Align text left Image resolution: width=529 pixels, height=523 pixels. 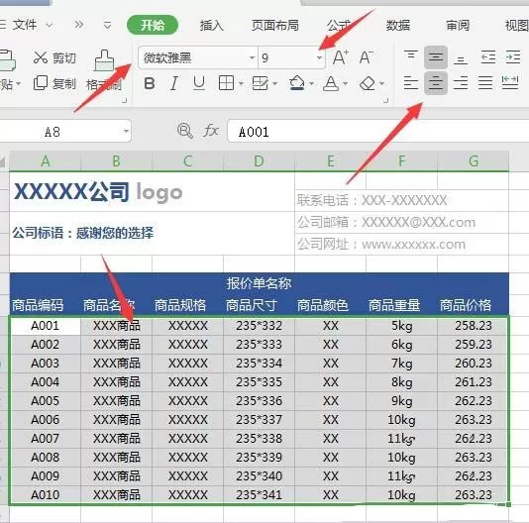click(411, 83)
